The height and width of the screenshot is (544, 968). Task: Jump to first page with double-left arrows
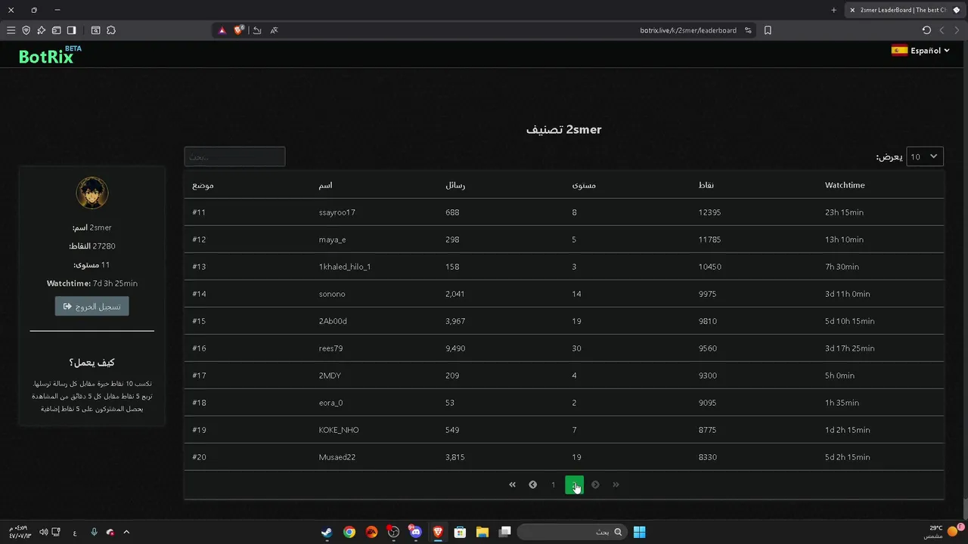(512, 484)
